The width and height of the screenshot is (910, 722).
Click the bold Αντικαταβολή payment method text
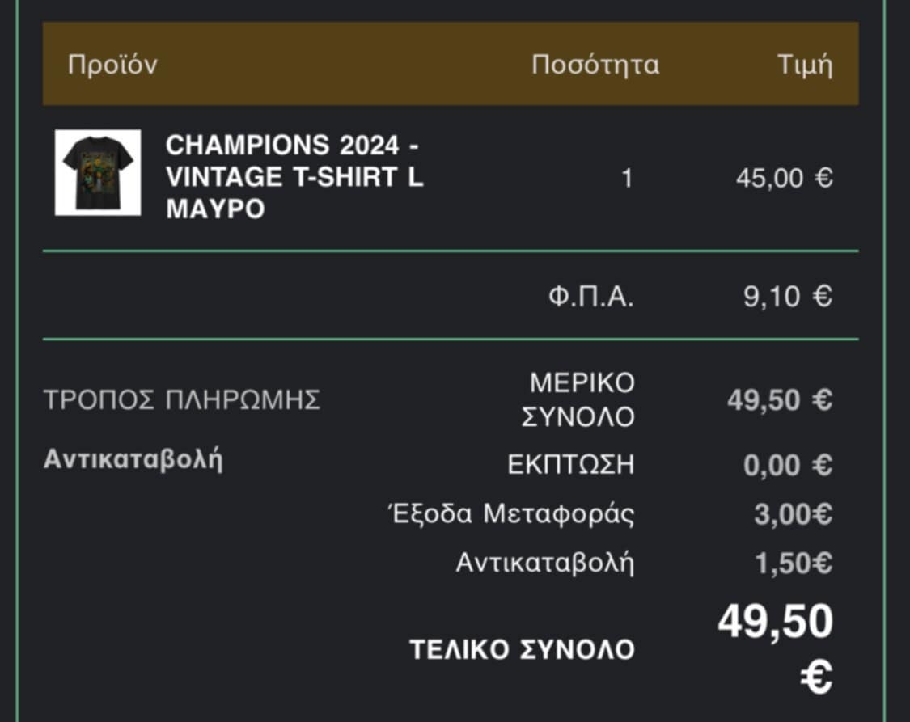pyautogui.click(x=133, y=459)
